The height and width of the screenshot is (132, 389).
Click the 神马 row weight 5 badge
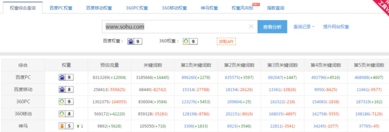click(66, 126)
